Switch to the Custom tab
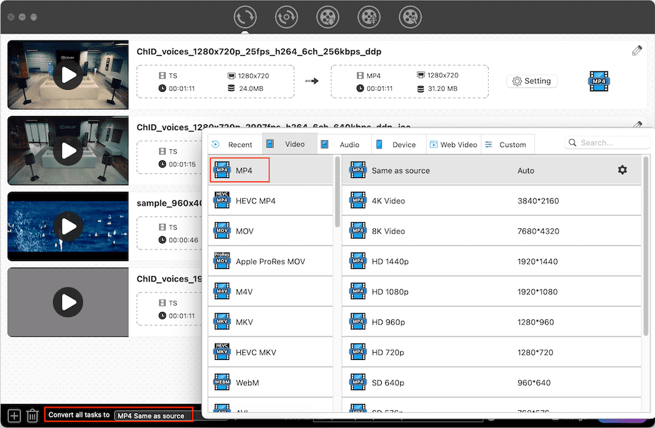Image resolution: width=655 pixels, height=428 pixels. click(508, 145)
